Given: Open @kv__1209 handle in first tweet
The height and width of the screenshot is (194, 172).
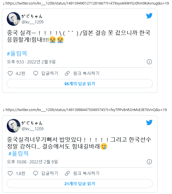Looking at the screenshot, I should (33, 22).
